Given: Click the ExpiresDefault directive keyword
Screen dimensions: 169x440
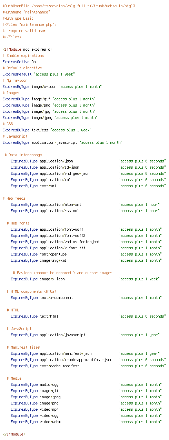Looking at the screenshot, I should click(17, 74).
